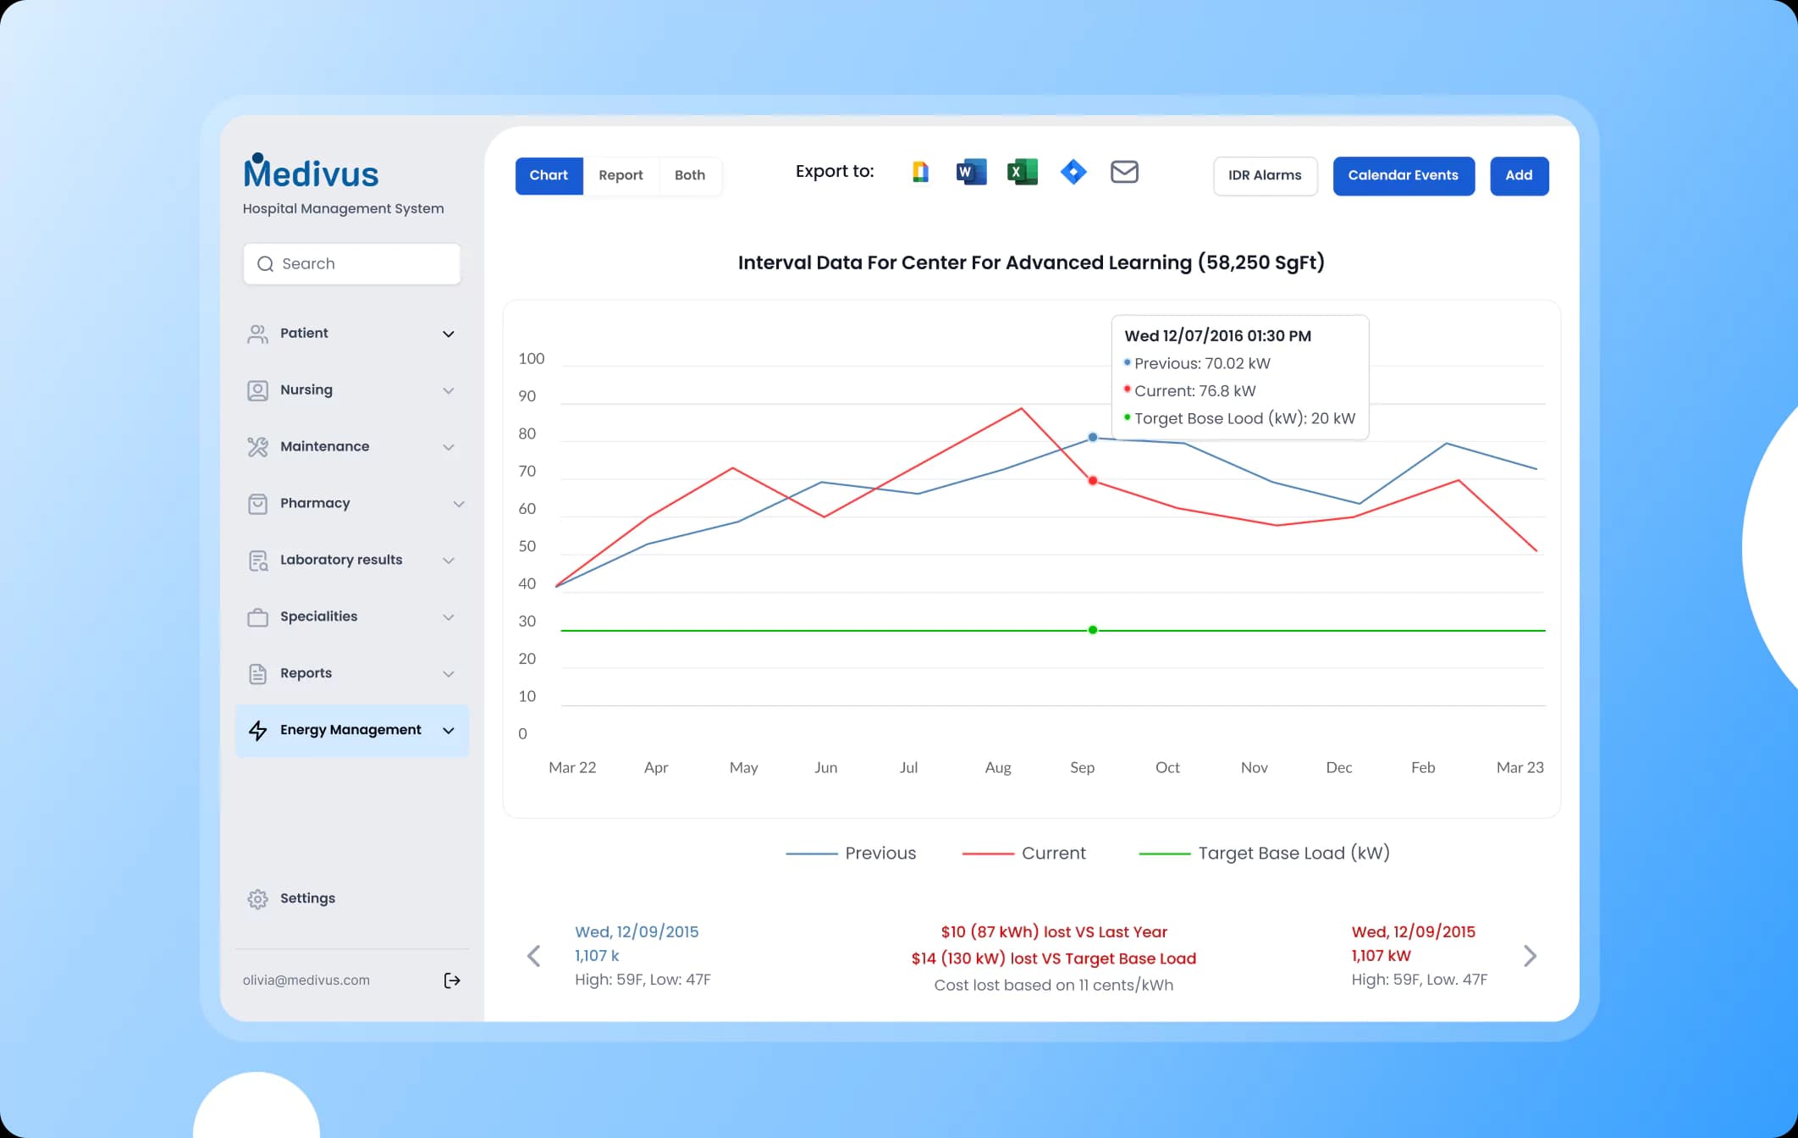The height and width of the screenshot is (1138, 1798).
Task: Switch to the Chart tab
Action: tap(549, 175)
